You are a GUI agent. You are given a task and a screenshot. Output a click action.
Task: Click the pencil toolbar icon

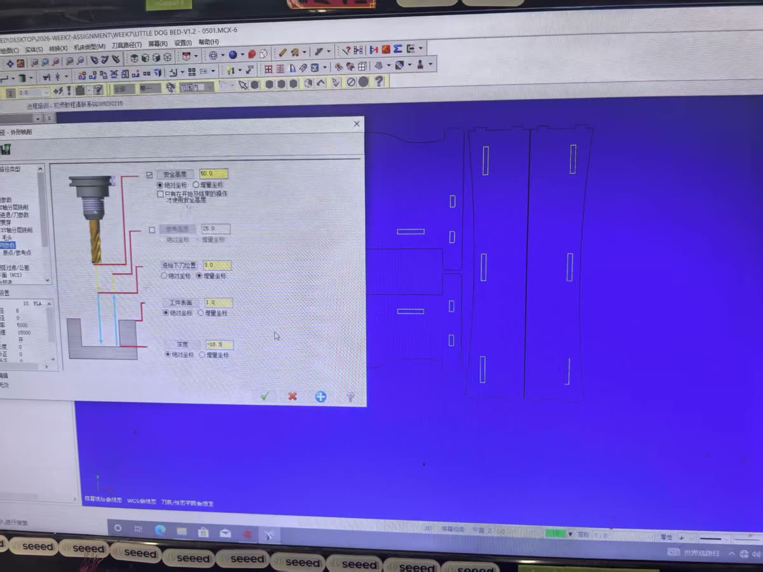pos(282,52)
